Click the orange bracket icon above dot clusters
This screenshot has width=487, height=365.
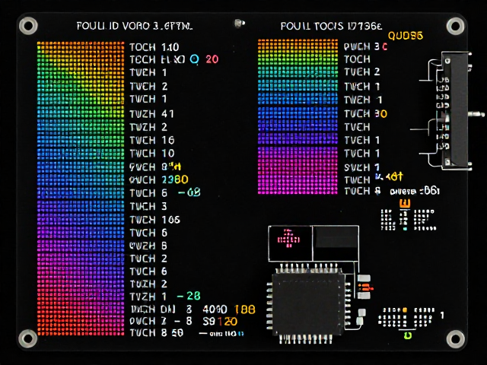404,204
